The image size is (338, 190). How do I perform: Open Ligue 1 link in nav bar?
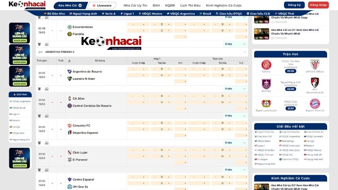127,14
